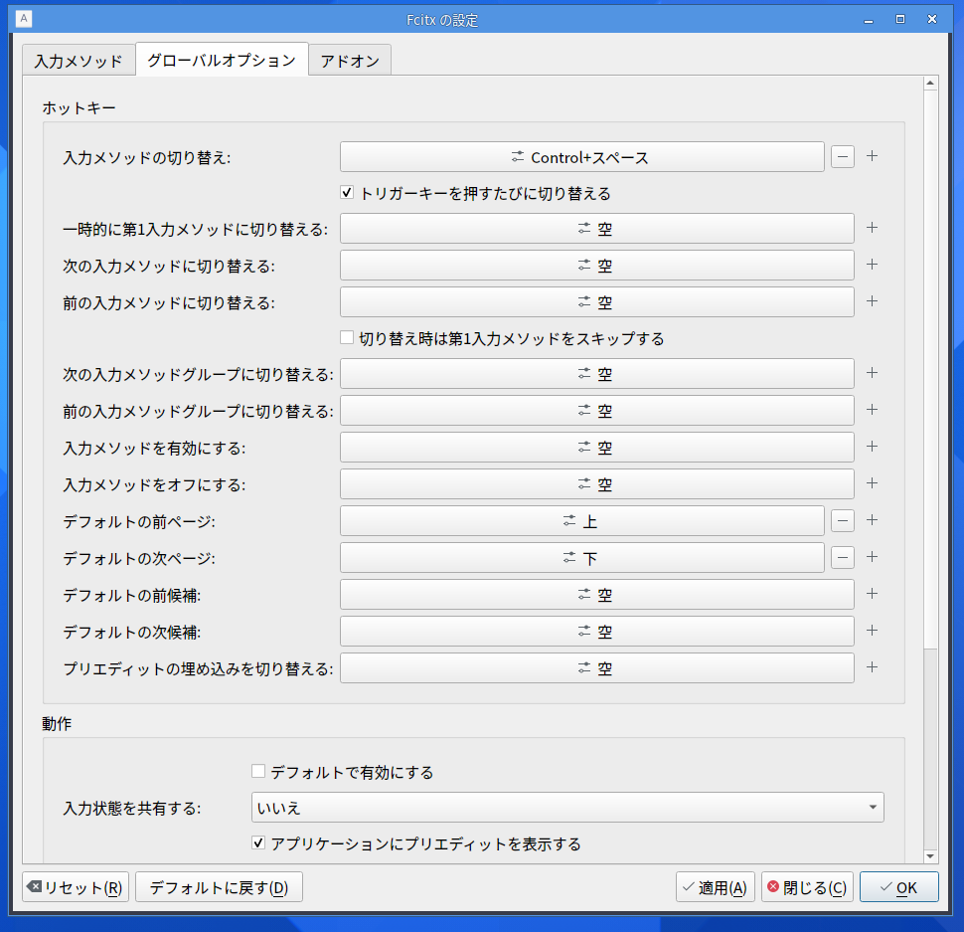This screenshot has height=932, width=964.
Task: Set key for 次の入力メソッドに切り替える
Action: click(596, 266)
